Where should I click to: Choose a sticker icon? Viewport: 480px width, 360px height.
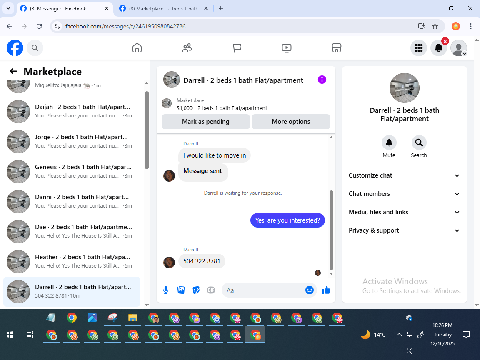(196, 290)
